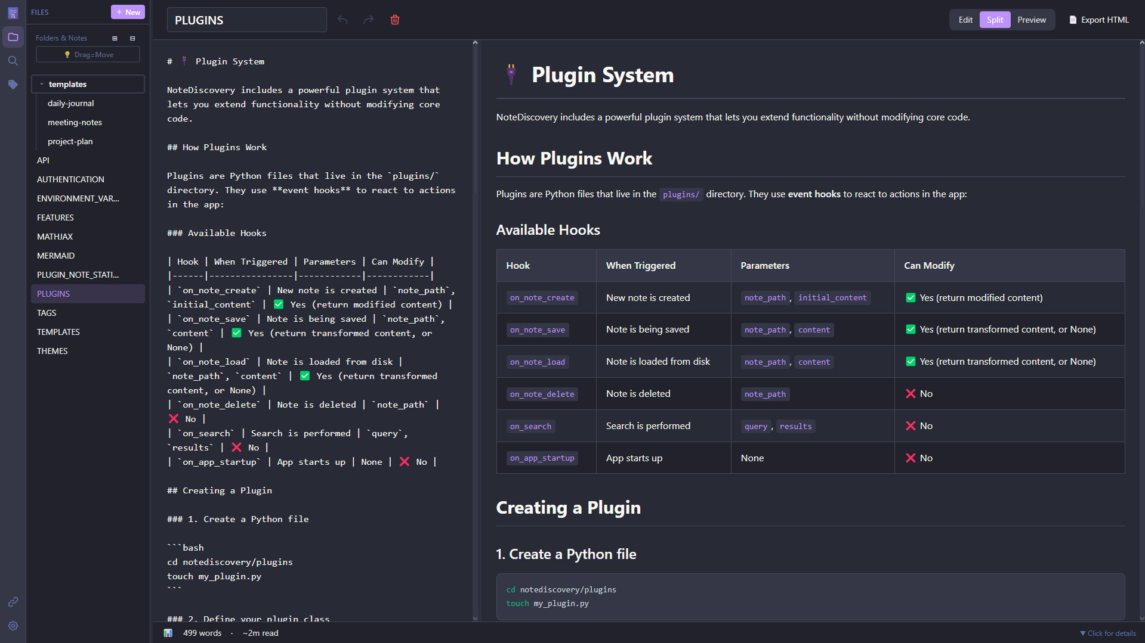Click on_note_create code tag in table
Screen dimensions: 1145x643
click(542, 298)
